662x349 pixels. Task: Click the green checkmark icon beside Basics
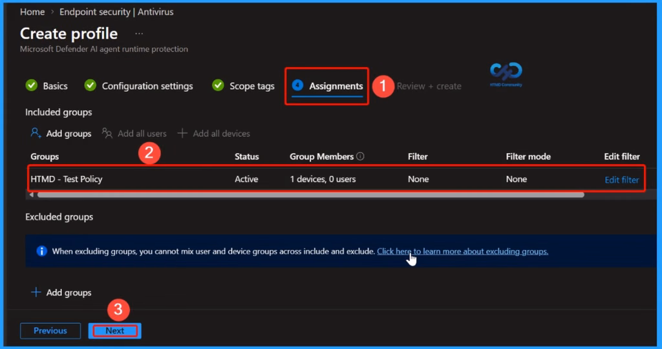(x=31, y=85)
